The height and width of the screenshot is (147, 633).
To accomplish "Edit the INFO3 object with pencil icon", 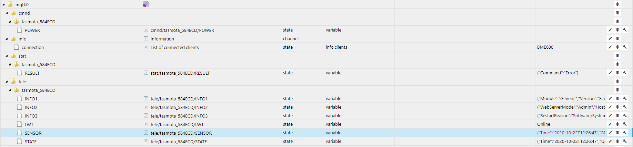I will (x=610, y=116).
